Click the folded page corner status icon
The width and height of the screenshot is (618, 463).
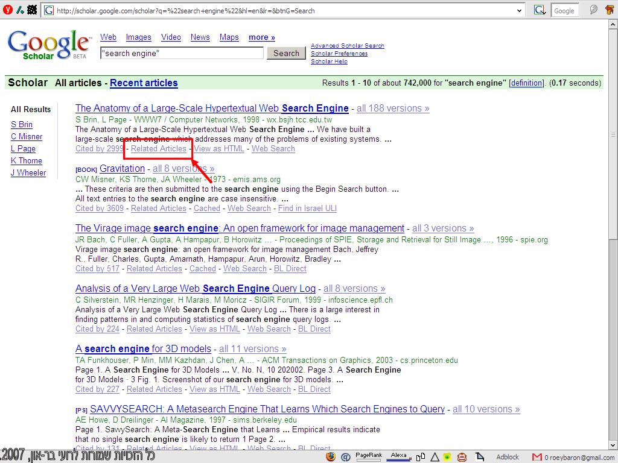(x=480, y=457)
